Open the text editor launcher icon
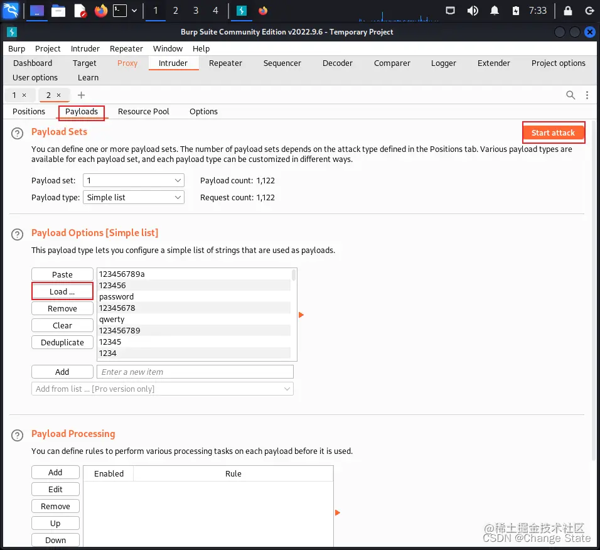This screenshot has height=550, width=600. pos(80,11)
